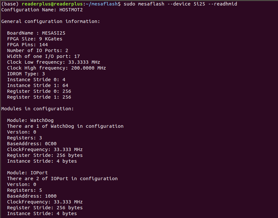Click the 'Clock Low frequency: 33.3333 MHz' line
The height and width of the screenshot is (218, 278).
(53, 62)
